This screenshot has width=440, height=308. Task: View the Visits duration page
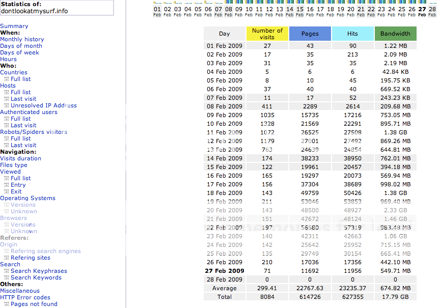[x=20, y=159]
